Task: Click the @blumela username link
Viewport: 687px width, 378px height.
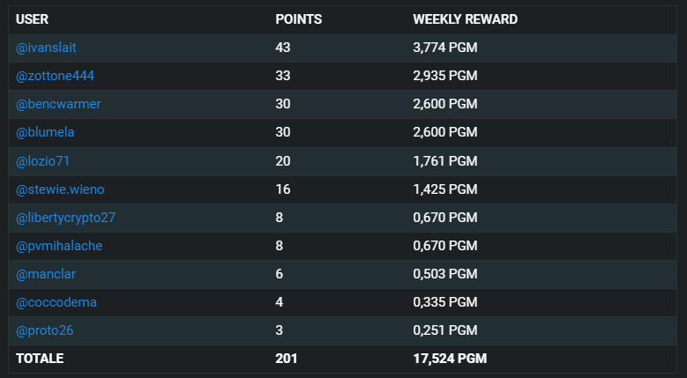Action: point(45,132)
